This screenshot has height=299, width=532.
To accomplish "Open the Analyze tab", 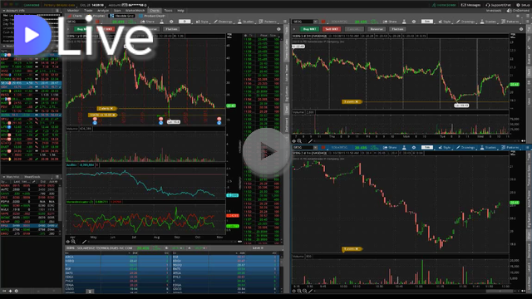I will [x=103, y=11].
